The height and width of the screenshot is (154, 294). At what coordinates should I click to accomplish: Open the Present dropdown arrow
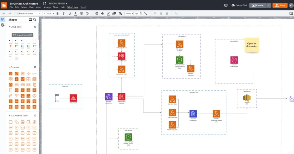[269, 6]
